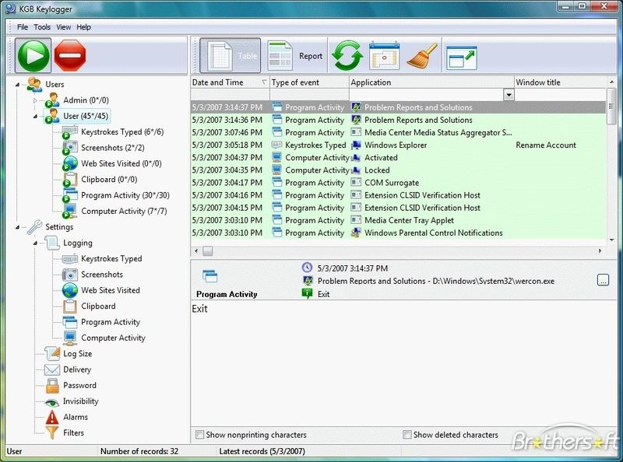Open Screenshots (2*/2) log

coord(112,148)
